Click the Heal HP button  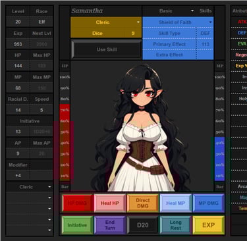pos(110,203)
